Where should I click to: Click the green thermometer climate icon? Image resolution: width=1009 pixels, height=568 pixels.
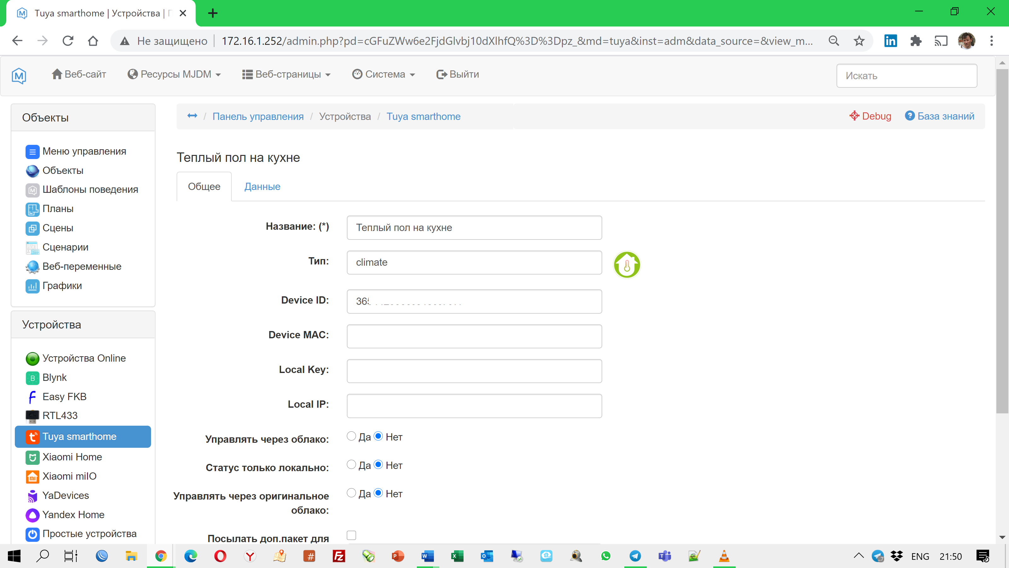pos(627,265)
